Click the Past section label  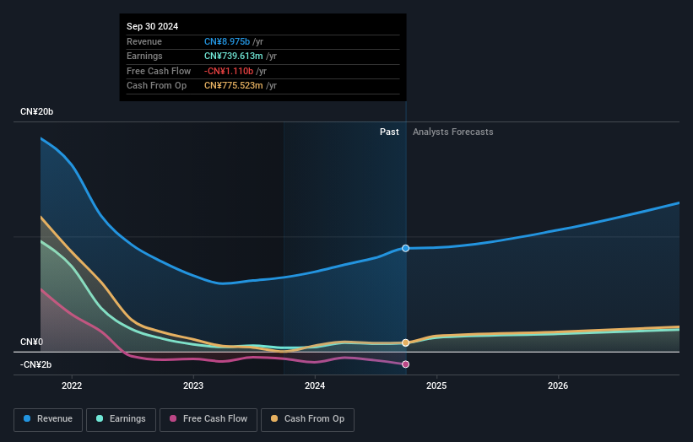click(389, 132)
